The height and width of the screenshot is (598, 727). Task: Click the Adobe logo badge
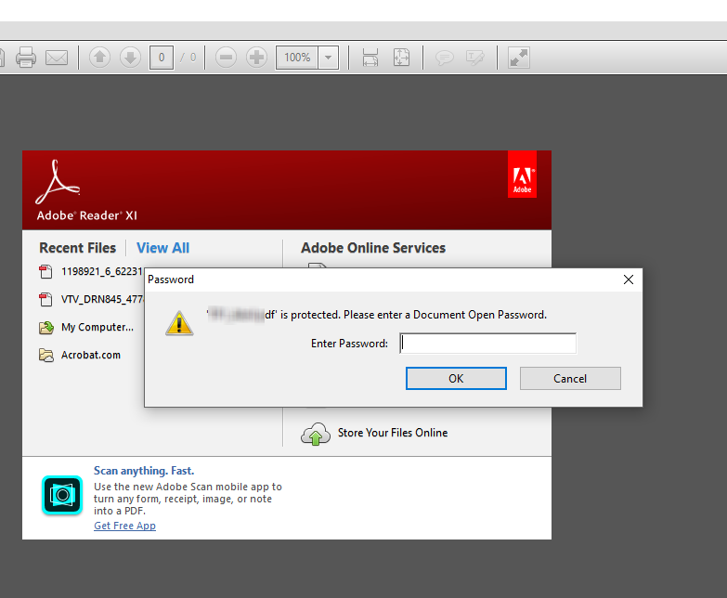(522, 174)
